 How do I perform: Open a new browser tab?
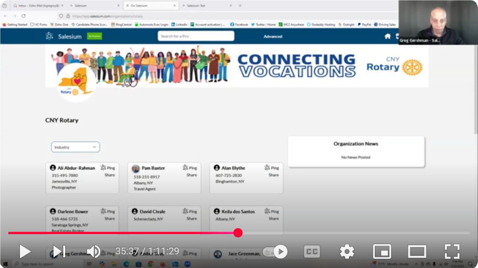coord(240,5)
